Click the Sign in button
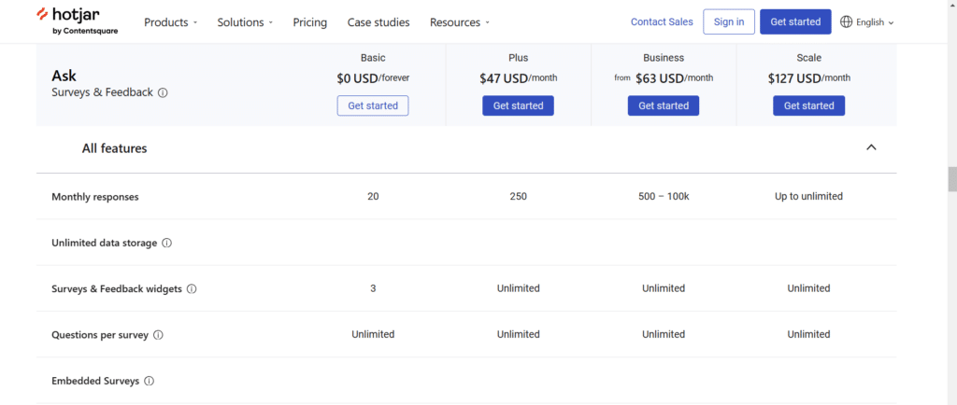This screenshot has height=405, width=957. 729,21
